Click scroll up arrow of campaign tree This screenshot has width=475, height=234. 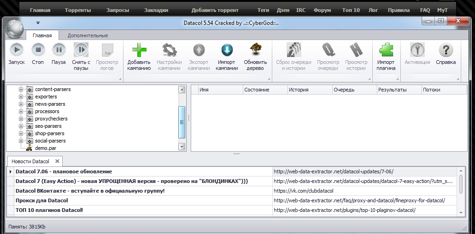click(x=182, y=90)
